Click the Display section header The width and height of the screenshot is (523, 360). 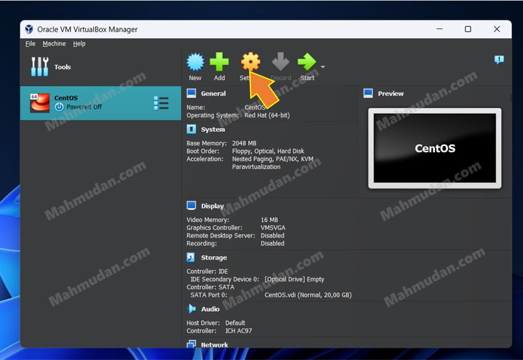(212, 206)
